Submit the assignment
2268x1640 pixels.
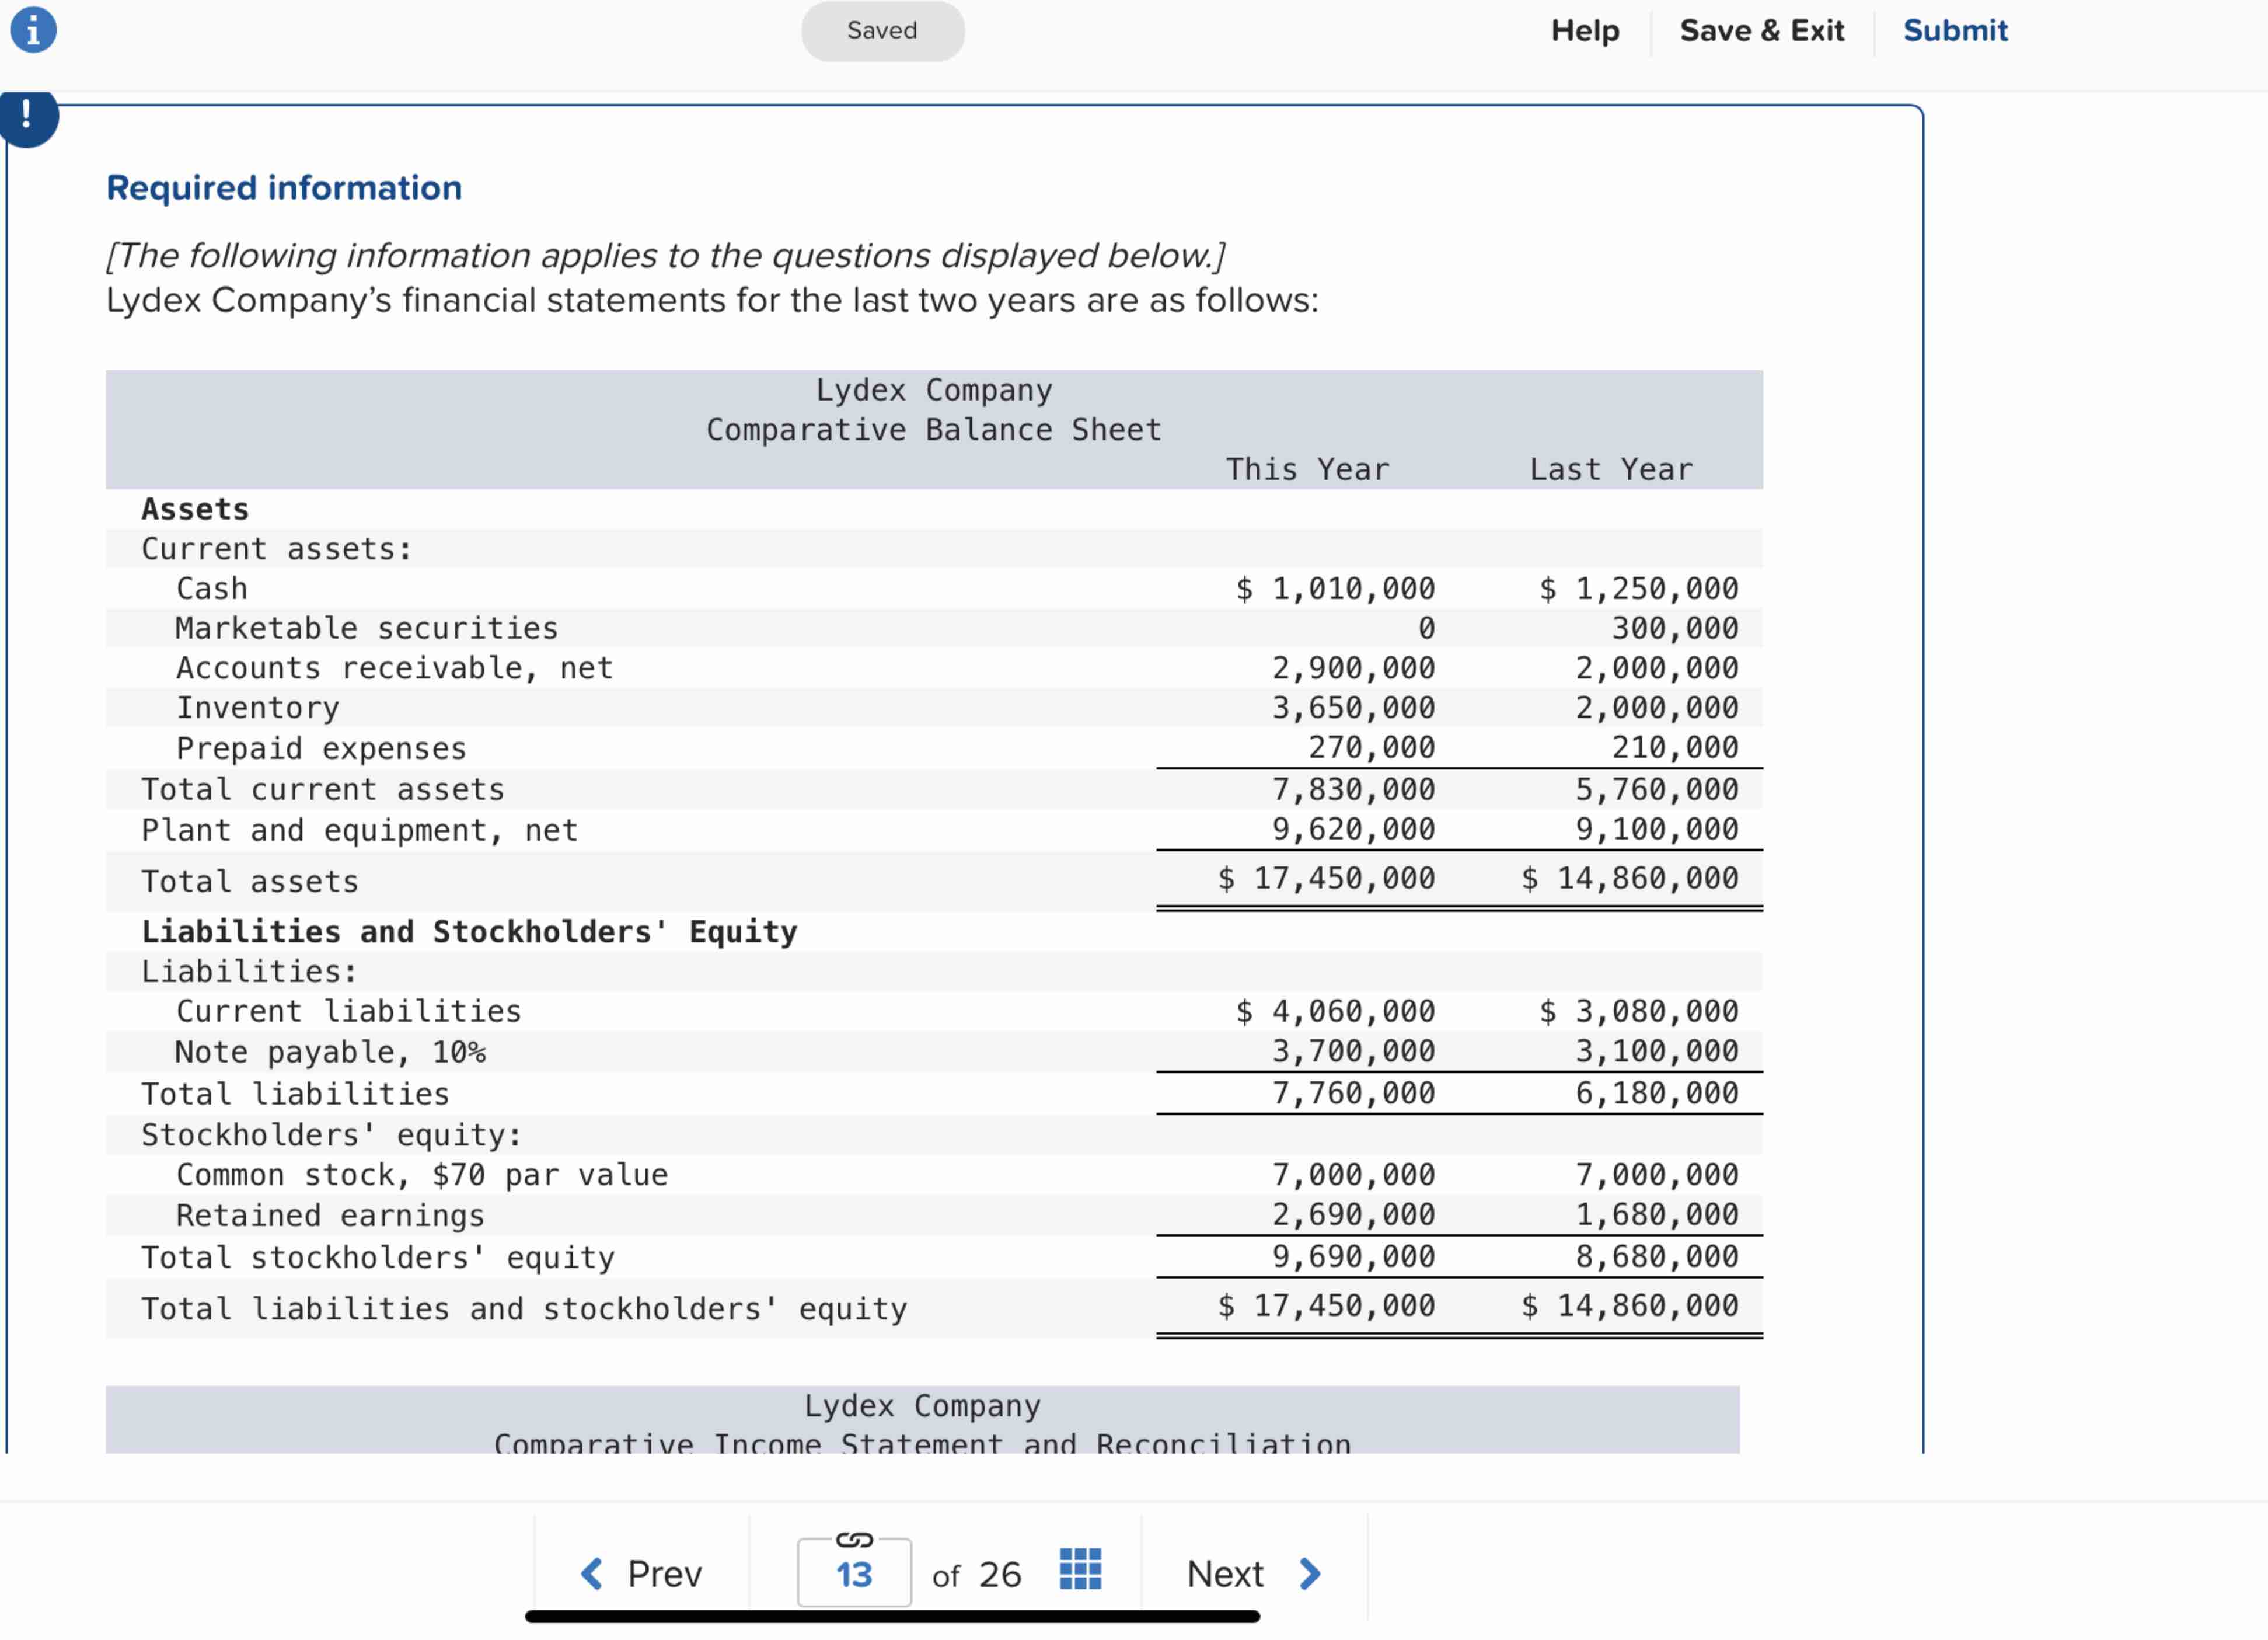point(1954,30)
